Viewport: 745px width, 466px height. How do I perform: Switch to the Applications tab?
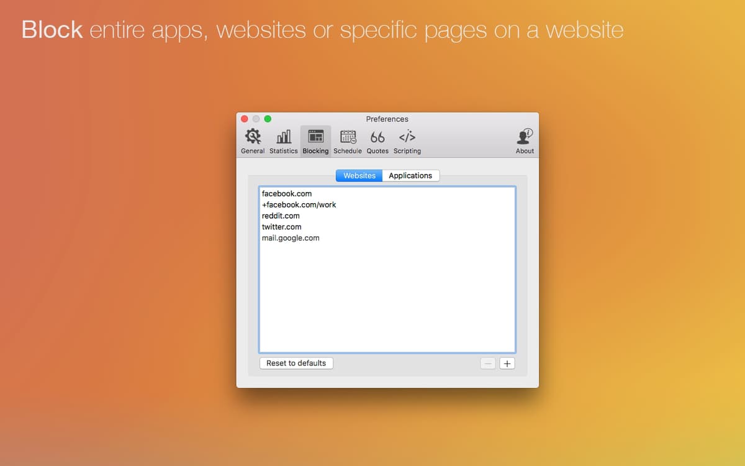click(410, 176)
